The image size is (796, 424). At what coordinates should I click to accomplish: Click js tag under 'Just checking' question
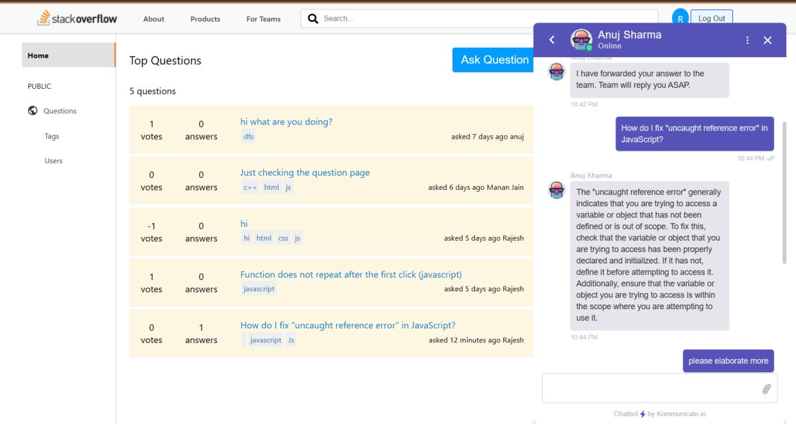(x=288, y=188)
